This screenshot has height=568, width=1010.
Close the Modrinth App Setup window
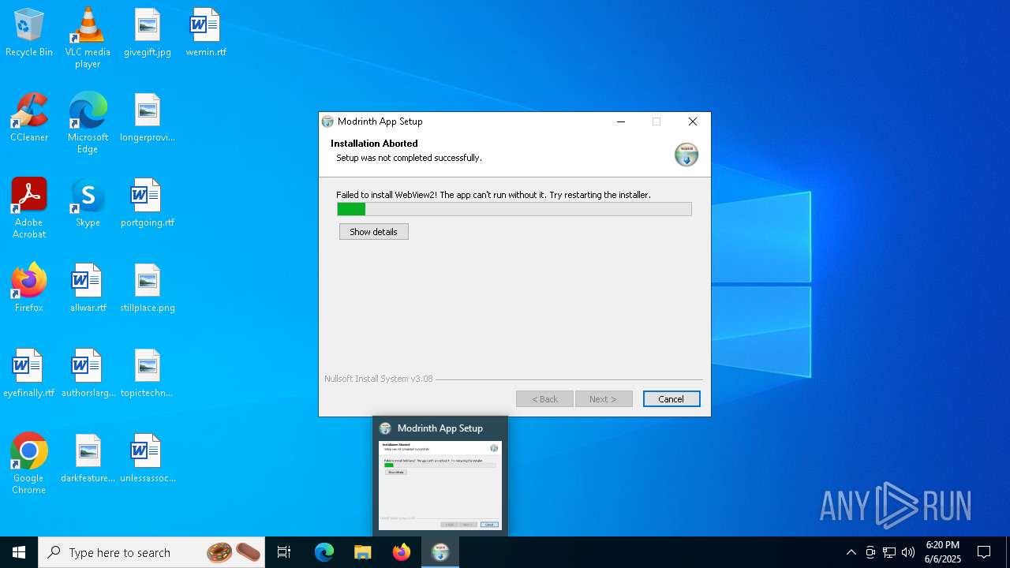pyautogui.click(x=693, y=121)
